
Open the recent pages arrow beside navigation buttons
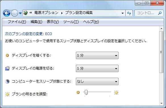pos(20,13)
